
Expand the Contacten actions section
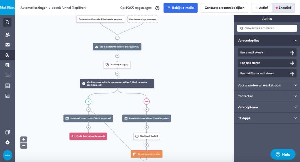pos(267,96)
